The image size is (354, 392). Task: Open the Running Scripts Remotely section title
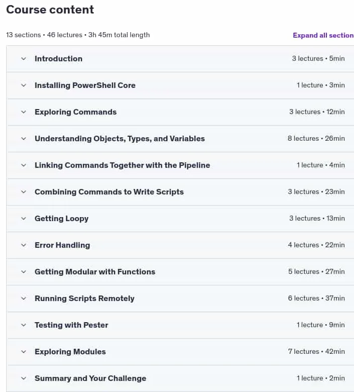[84, 299]
